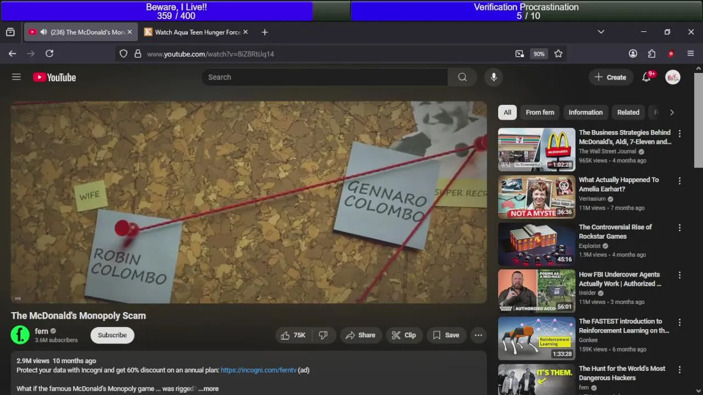The height and width of the screenshot is (395, 703).
Task: Reload the page with the refresh icon
Action: pos(49,54)
